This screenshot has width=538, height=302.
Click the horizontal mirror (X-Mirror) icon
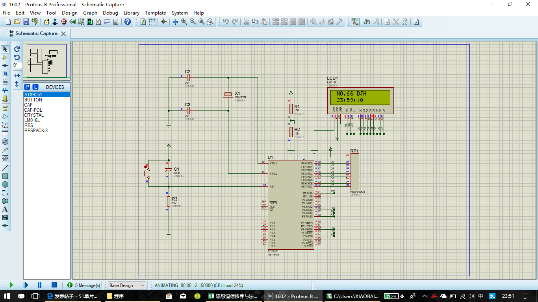[x=17, y=75]
